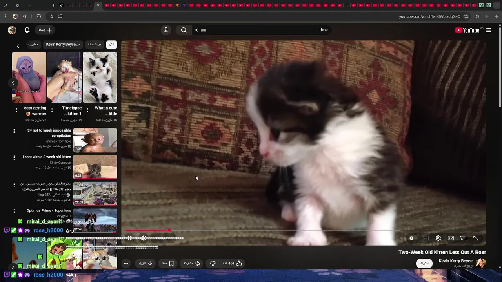Subscribe to Kevin Kerry Boyce
This screenshot has height=282, width=502.
point(424,263)
